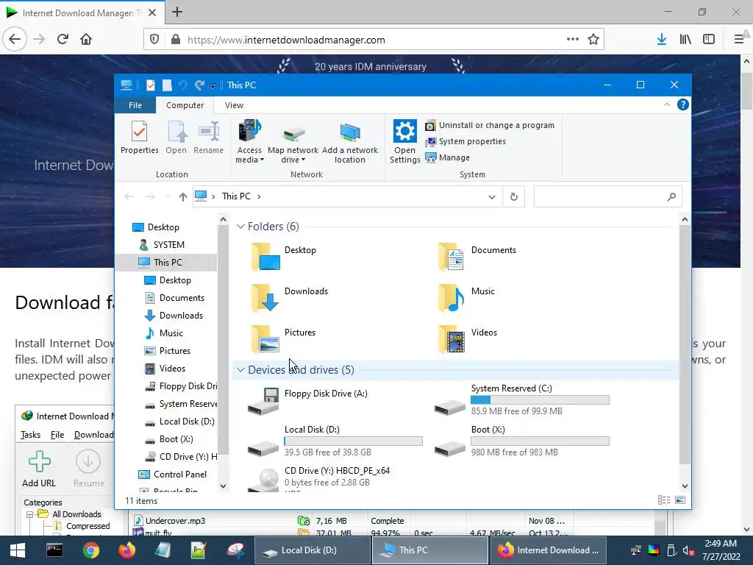Collapse the Folders (6) group
This screenshot has height=565, width=753.
[240, 227]
